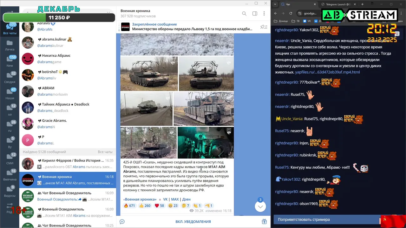Toggle the thumbs-up reaction with 260
This screenshot has width=406, height=228.
pyautogui.click(x=145, y=206)
